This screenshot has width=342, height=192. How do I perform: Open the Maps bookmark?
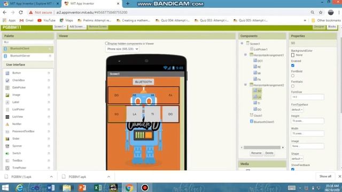(66, 20)
